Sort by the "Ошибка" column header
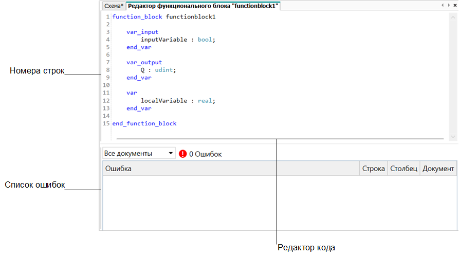The width and height of the screenshot is (459, 257). click(230, 169)
